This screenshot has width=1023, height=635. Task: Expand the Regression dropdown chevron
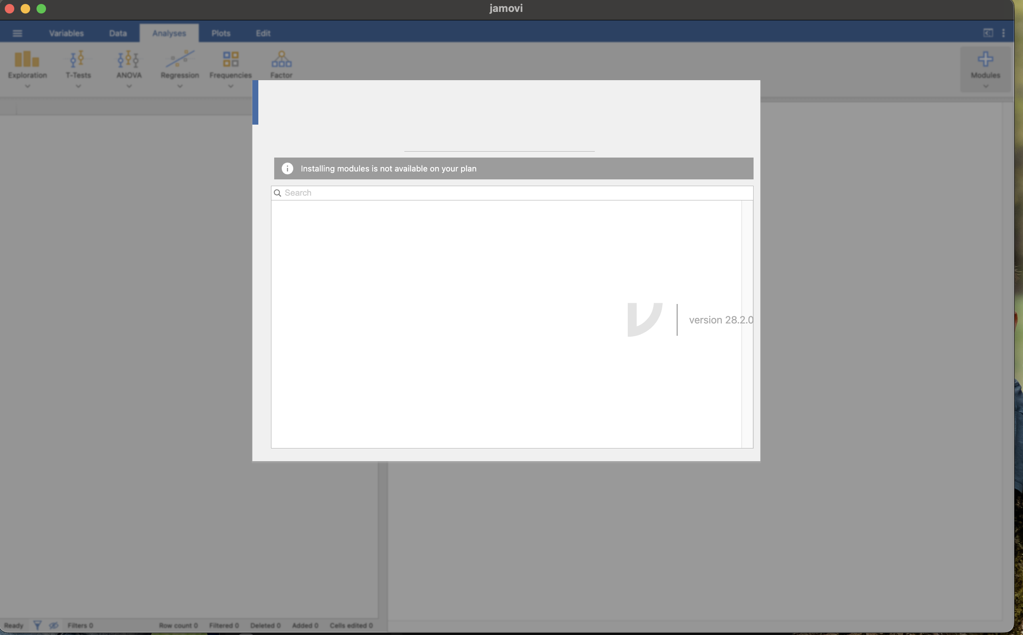click(x=180, y=86)
